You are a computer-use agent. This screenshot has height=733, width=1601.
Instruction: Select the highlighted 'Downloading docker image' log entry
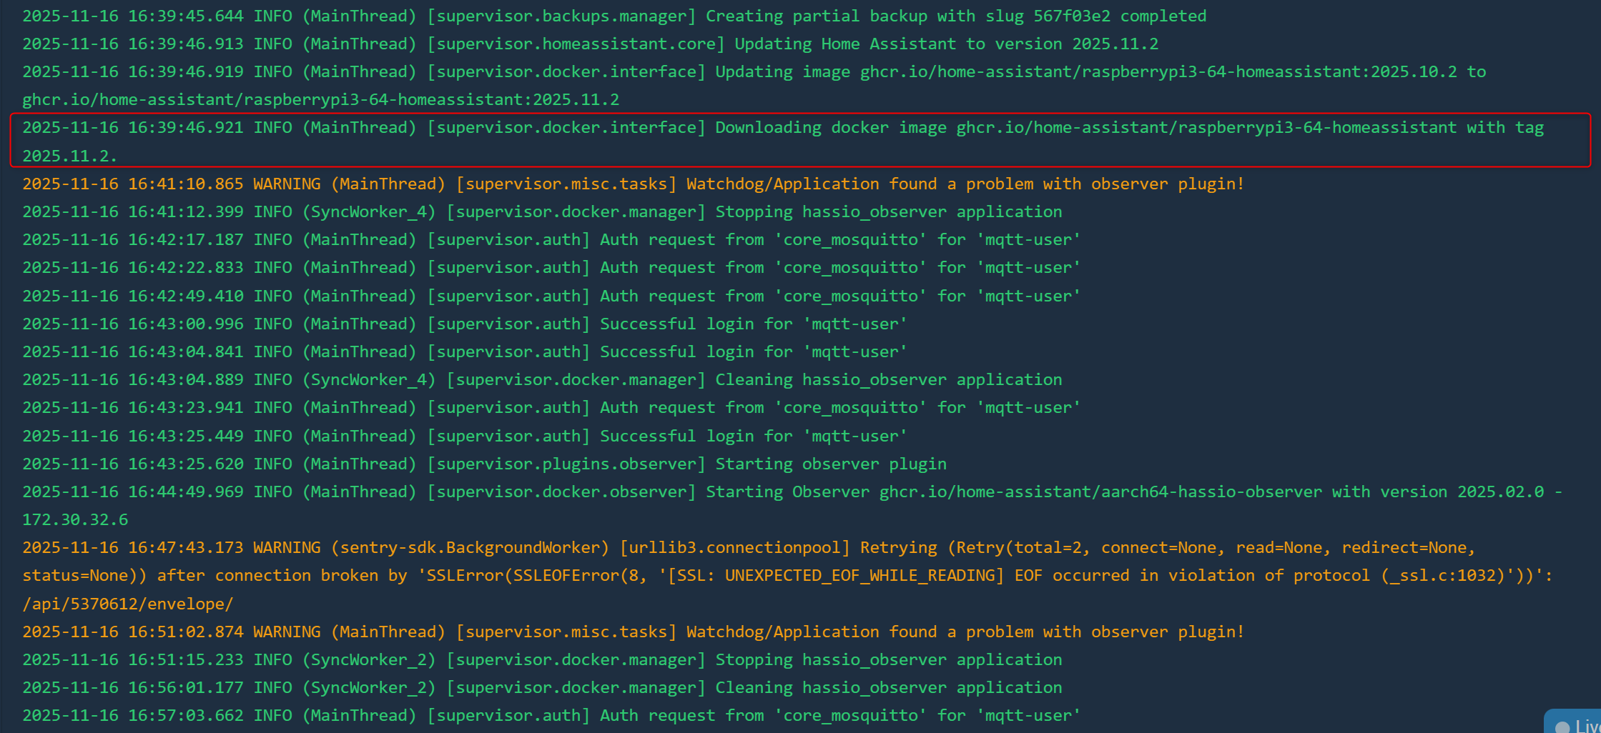click(x=782, y=128)
